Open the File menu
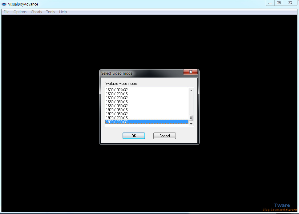Image resolution: width=299 pixels, height=214 pixels. 6,12
